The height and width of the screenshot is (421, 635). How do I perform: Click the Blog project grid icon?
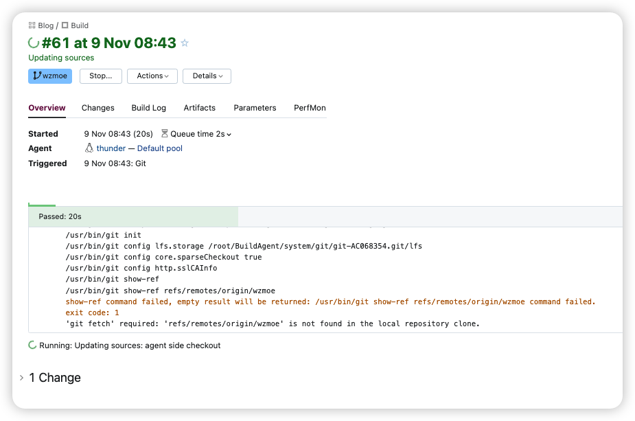[32, 25]
